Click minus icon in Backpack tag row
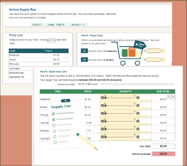Viewport: 187px width, 166px height. pyautogui.click(x=102, y=129)
